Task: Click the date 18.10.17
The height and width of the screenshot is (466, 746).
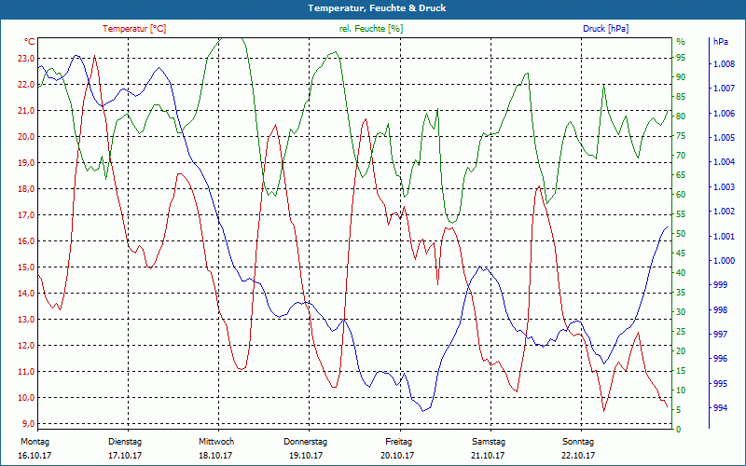Action: 215,456
